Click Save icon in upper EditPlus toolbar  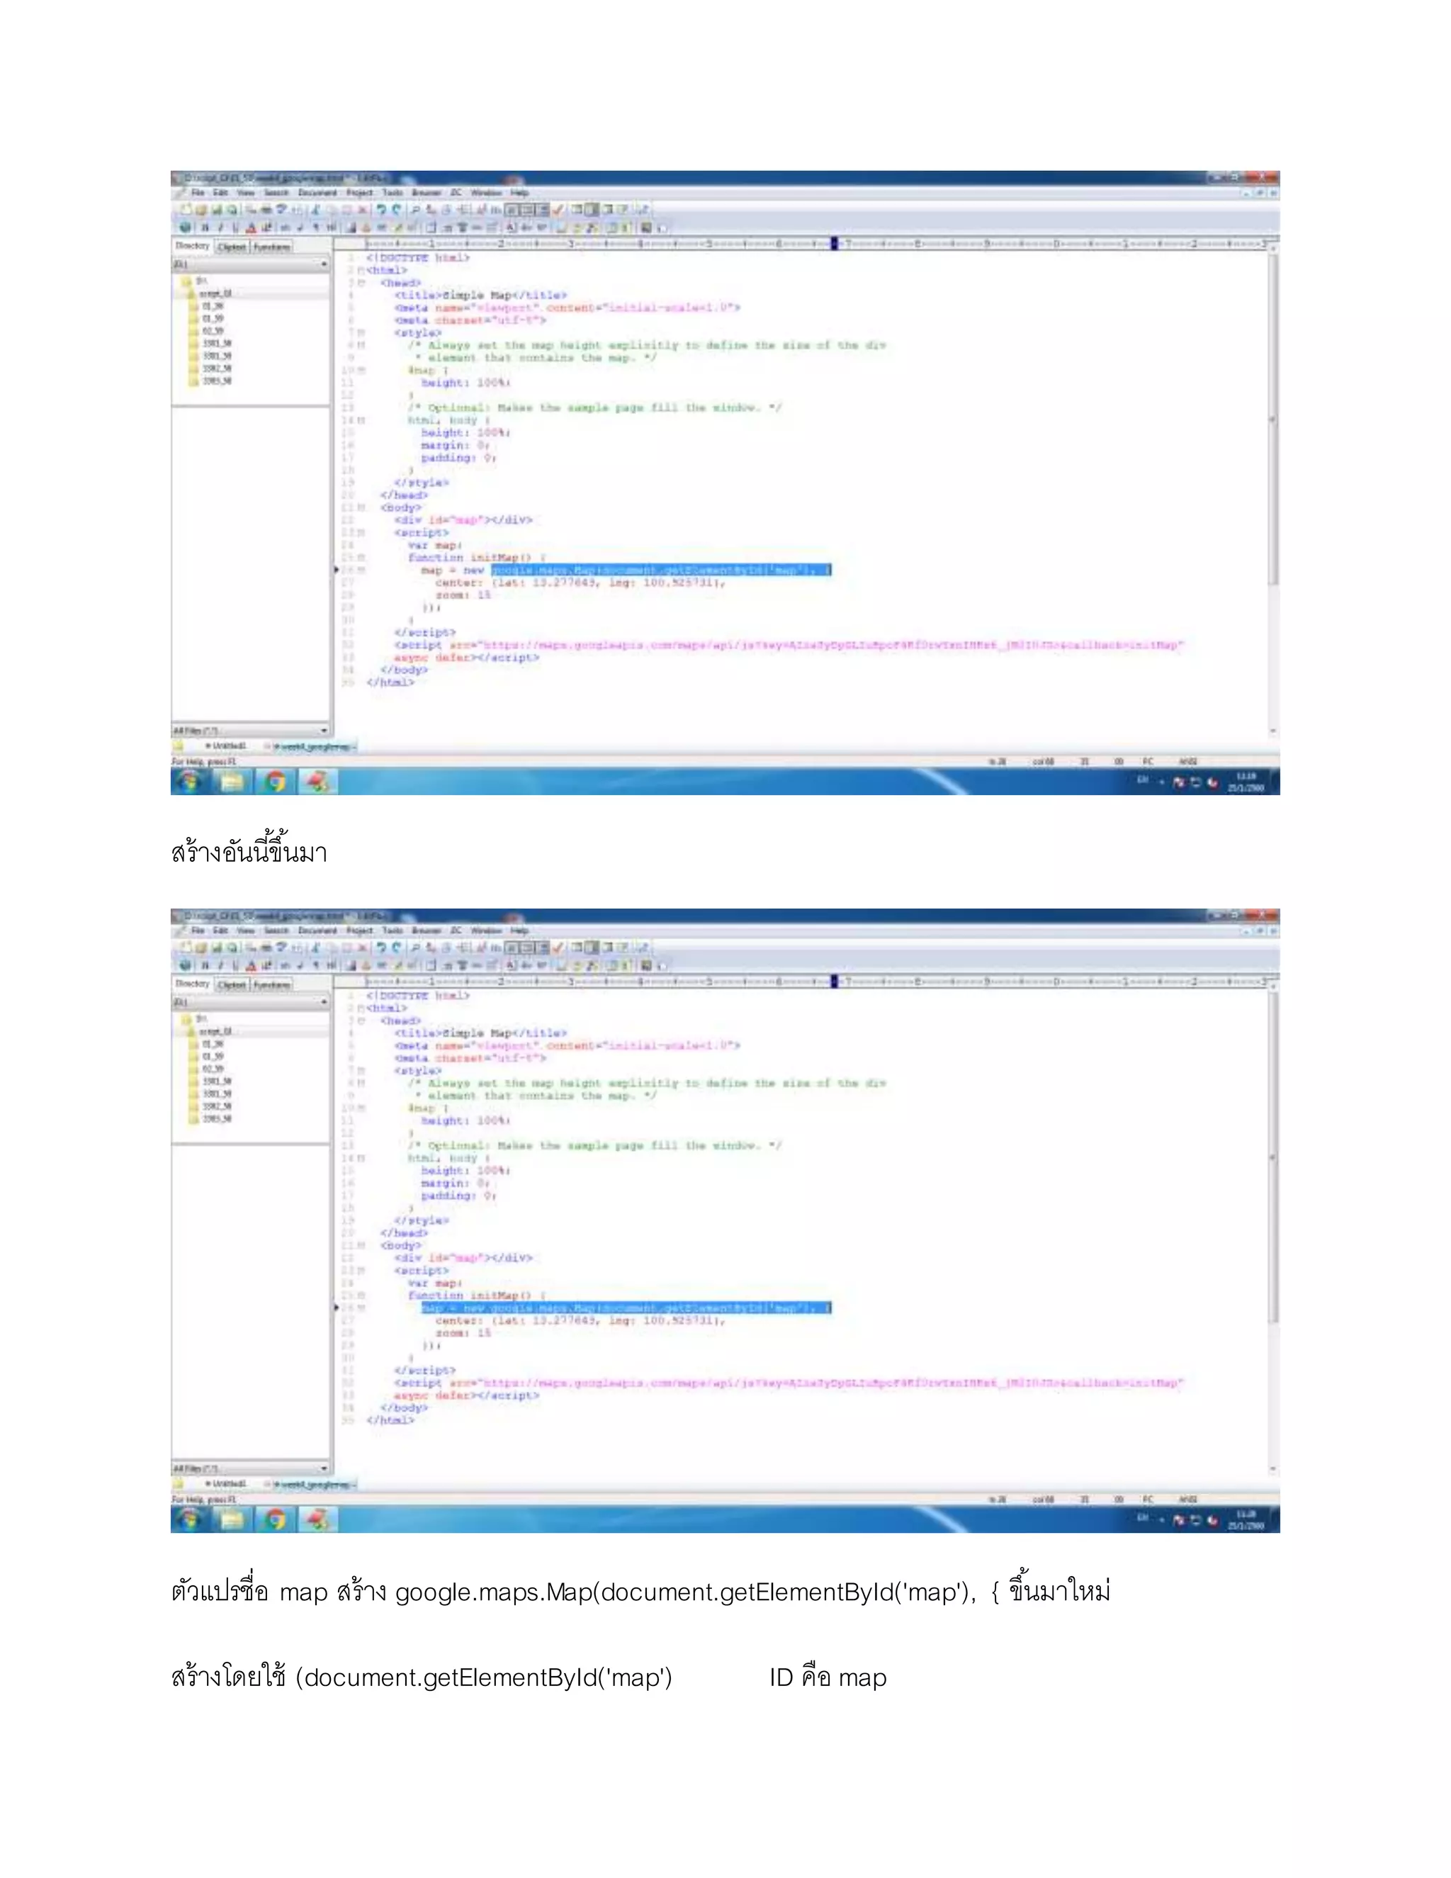tap(216, 209)
